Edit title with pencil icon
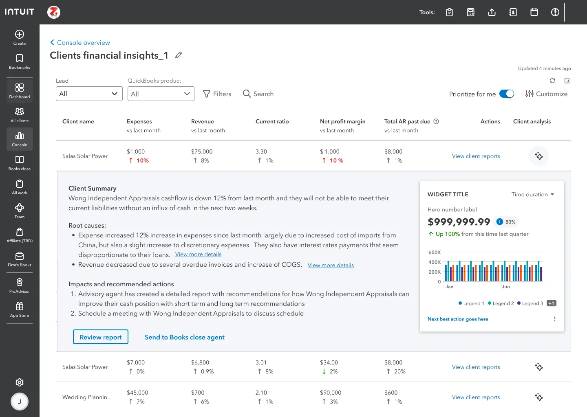Image resolution: width=587 pixels, height=417 pixels. (179, 55)
